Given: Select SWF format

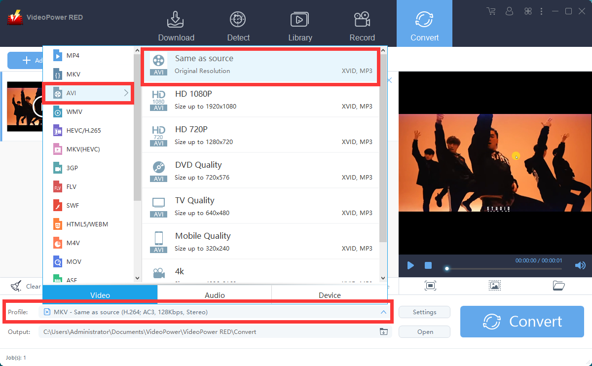Looking at the screenshot, I should point(88,206).
